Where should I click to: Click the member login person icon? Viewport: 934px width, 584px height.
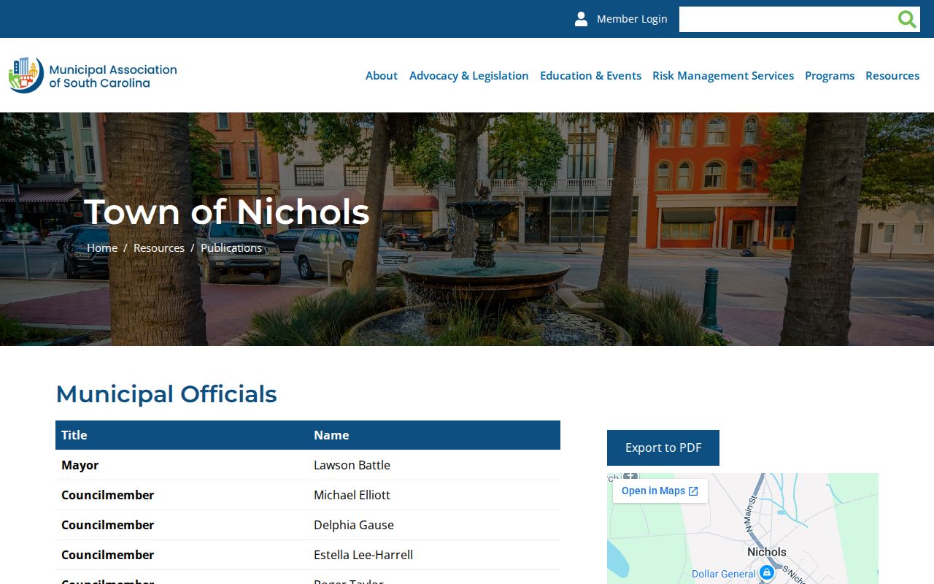[581, 19]
